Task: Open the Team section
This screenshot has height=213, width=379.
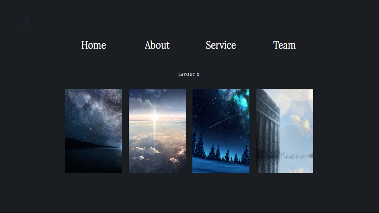Action: pyautogui.click(x=284, y=45)
